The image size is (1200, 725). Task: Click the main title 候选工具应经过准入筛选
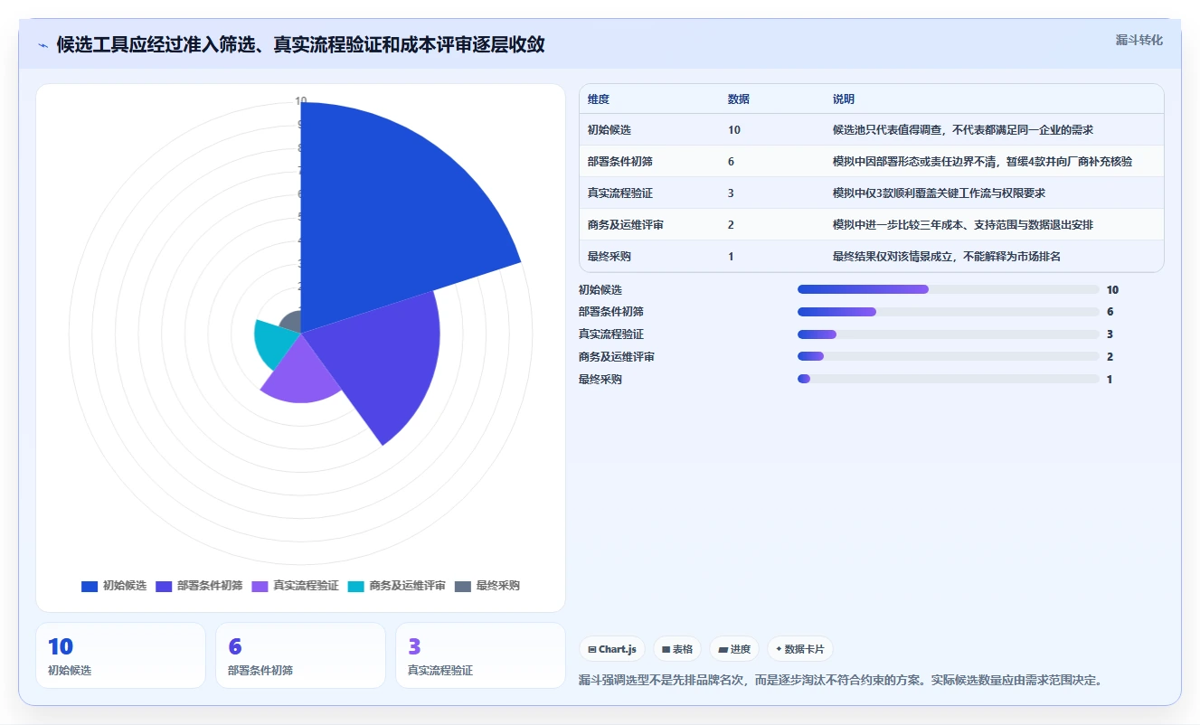tap(301, 45)
